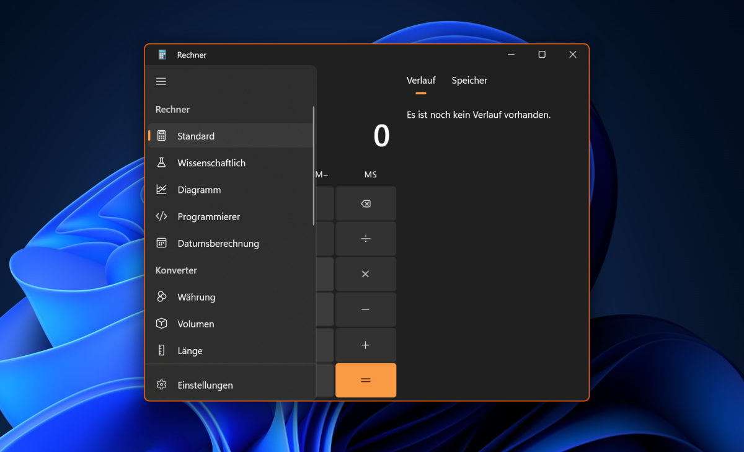Choose Wissenschaftlich mode label
744x452 pixels.
[x=211, y=163]
